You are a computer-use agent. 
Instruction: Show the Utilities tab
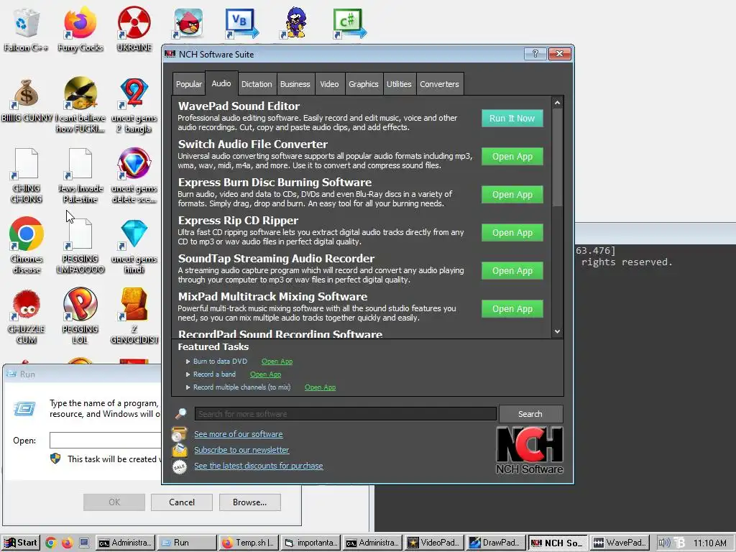(x=399, y=84)
